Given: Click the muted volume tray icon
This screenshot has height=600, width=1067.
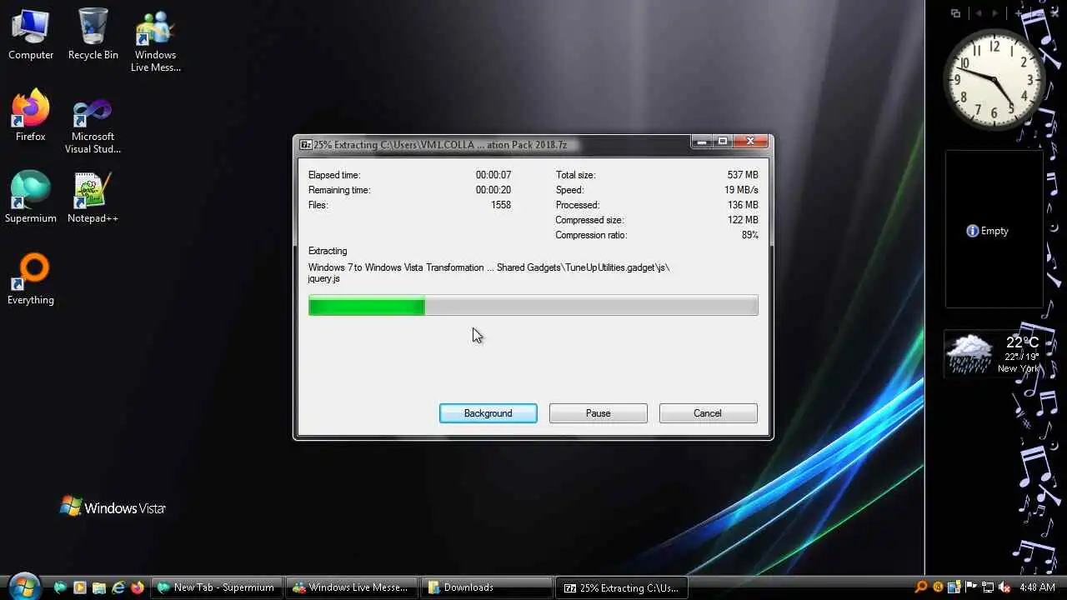Looking at the screenshot, I should (x=1005, y=587).
